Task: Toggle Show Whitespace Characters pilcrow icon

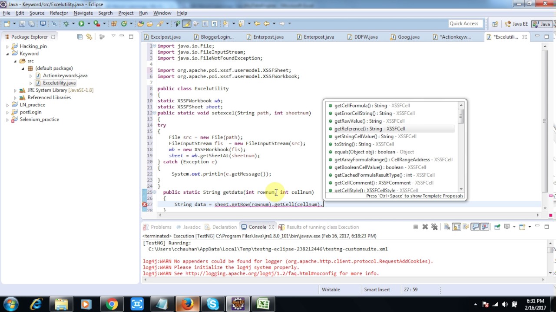Action: (x=215, y=23)
